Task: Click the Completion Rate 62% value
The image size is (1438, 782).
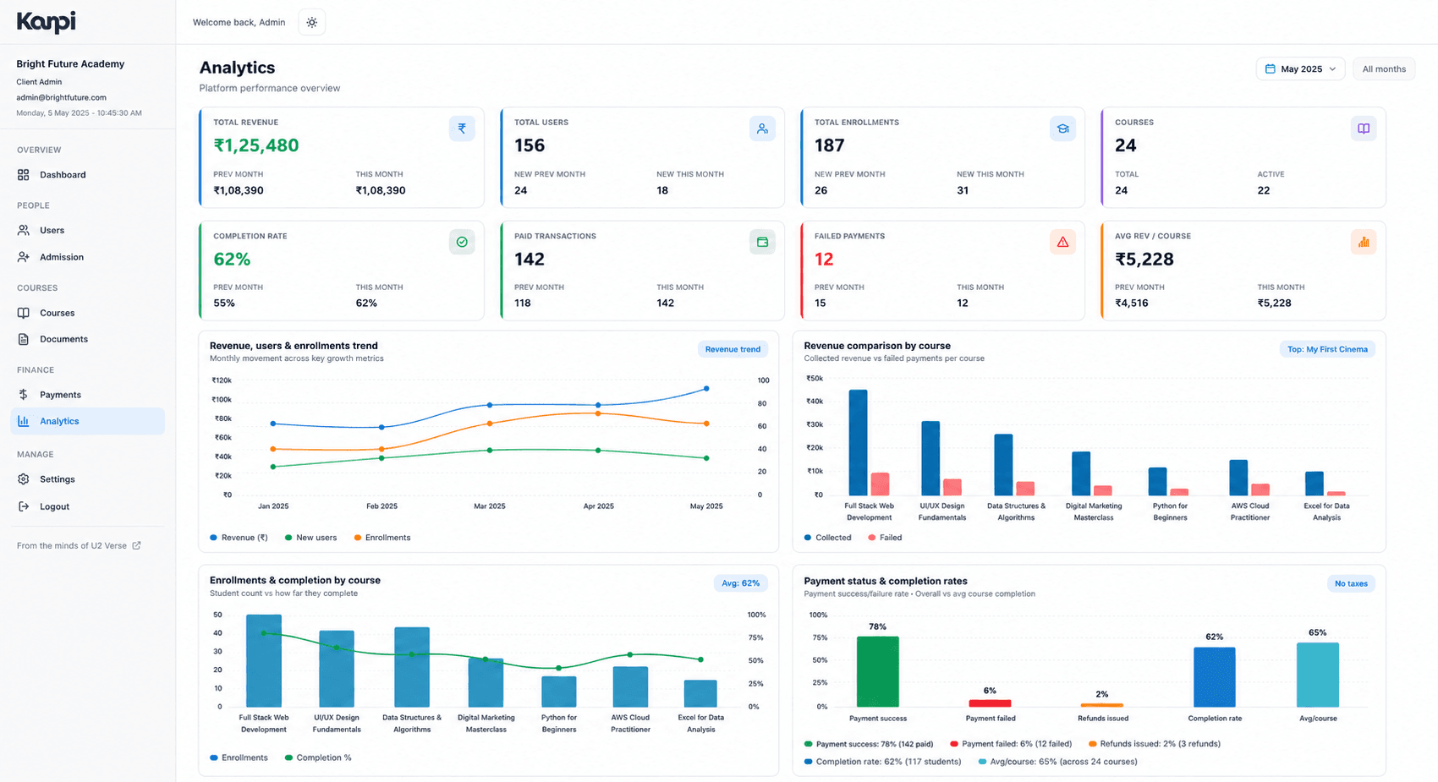Action: click(232, 259)
